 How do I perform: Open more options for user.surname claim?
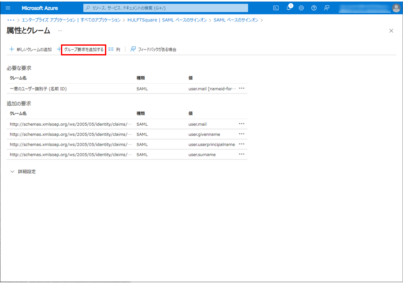[242, 154]
